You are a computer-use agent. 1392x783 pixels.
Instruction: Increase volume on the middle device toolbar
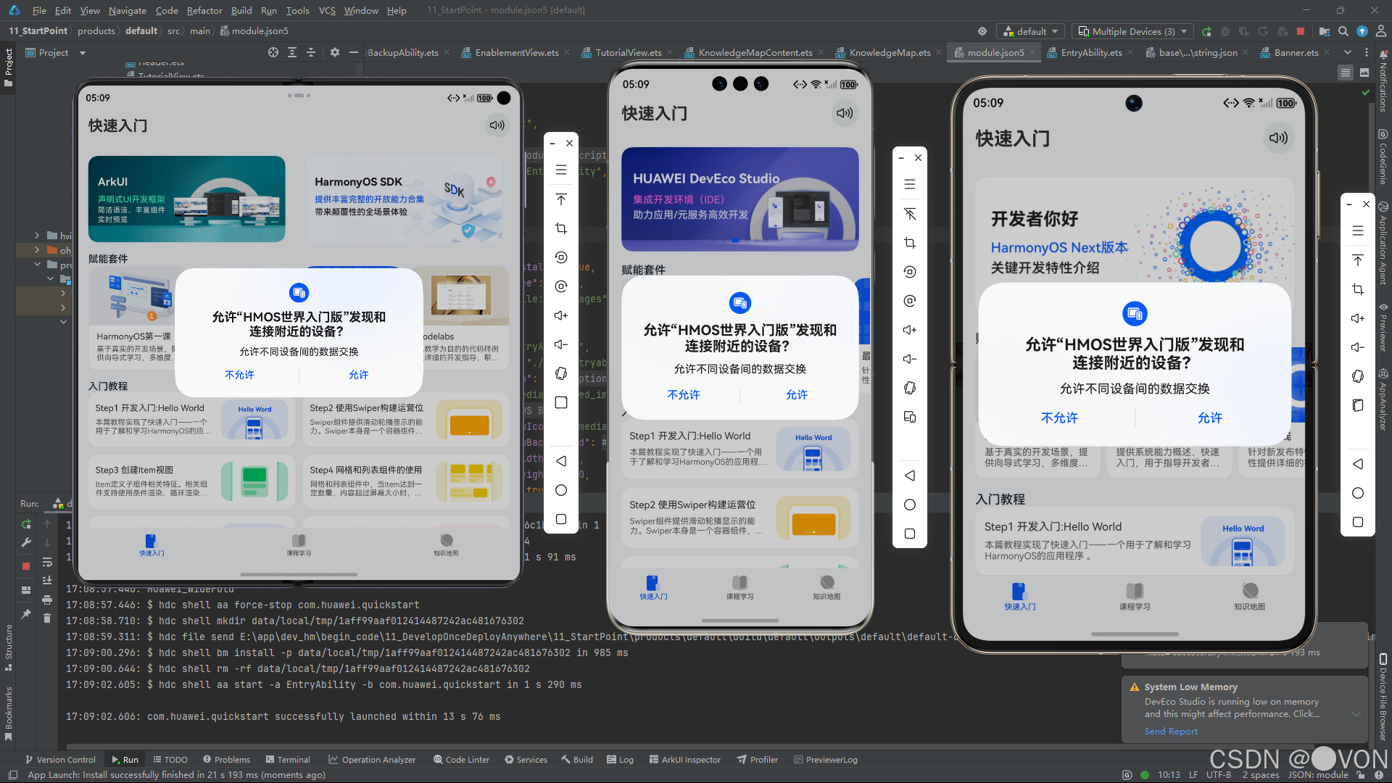(x=910, y=330)
